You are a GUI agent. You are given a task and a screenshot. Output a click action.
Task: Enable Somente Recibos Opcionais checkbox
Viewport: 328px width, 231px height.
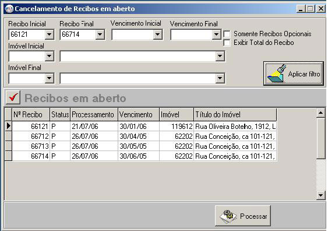point(227,34)
